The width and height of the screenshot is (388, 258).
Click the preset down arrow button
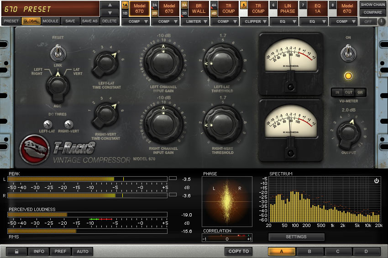(110, 13)
